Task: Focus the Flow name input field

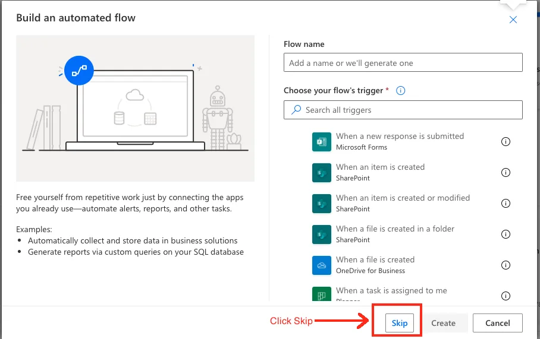Action: pyautogui.click(x=403, y=62)
